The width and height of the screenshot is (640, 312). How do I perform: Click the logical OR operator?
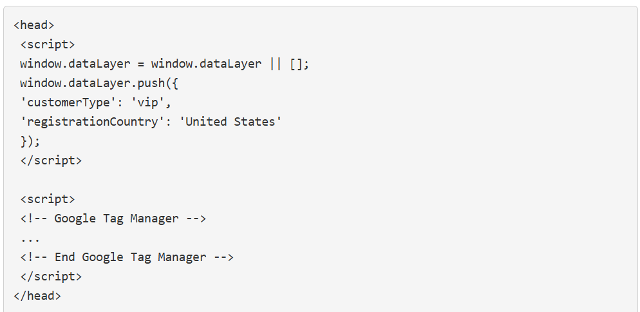click(276, 64)
